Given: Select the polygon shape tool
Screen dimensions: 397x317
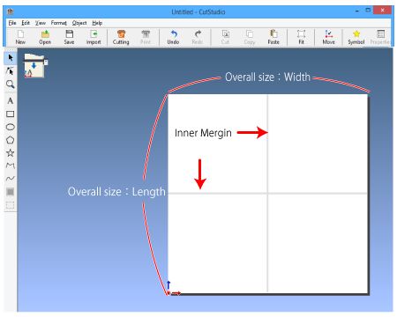Looking at the screenshot, I should pos(11,140).
